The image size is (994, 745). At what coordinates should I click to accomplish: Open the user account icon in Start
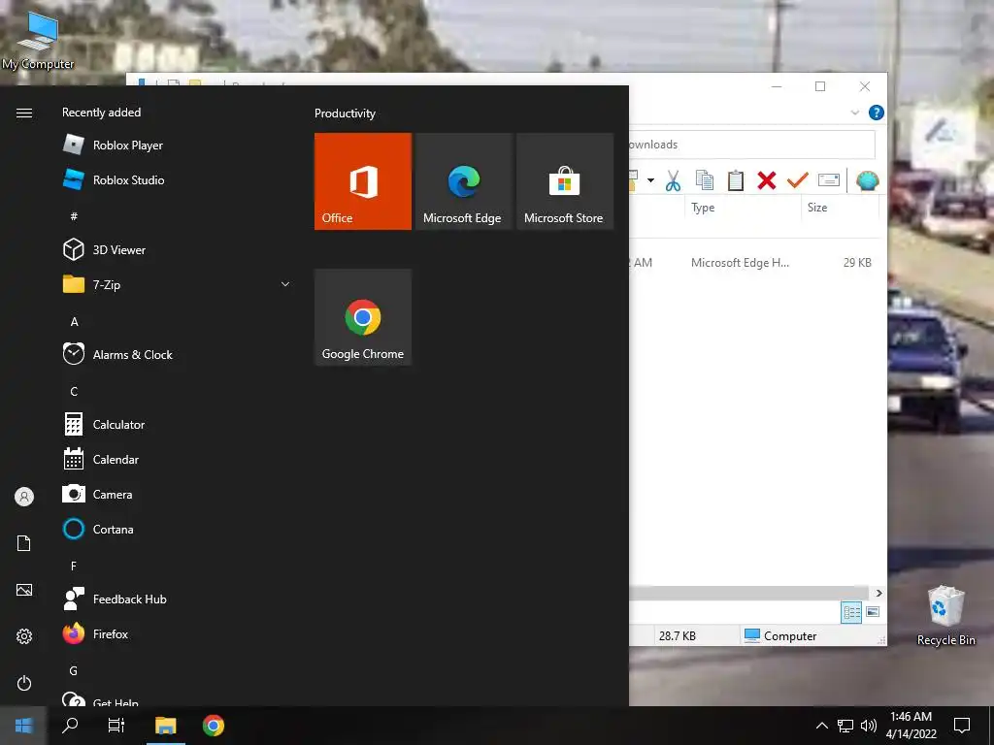click(24, 497)
